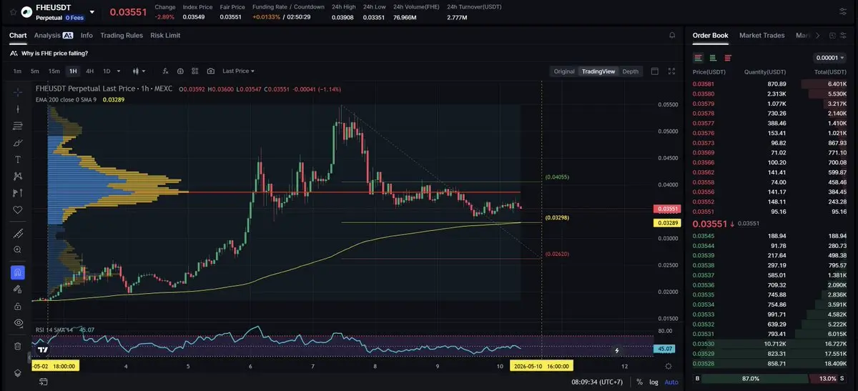Select the crosshair cursor tool

(x=18, y=92)
